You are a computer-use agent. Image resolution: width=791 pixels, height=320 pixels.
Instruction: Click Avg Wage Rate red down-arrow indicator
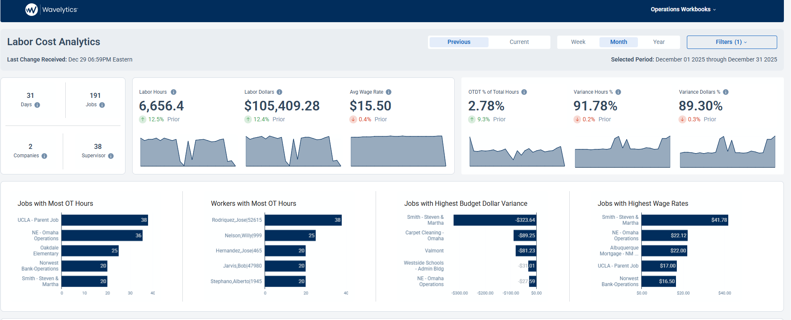[353, 120]
